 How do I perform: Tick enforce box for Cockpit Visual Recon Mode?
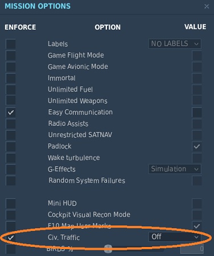(x=11, y=214)
